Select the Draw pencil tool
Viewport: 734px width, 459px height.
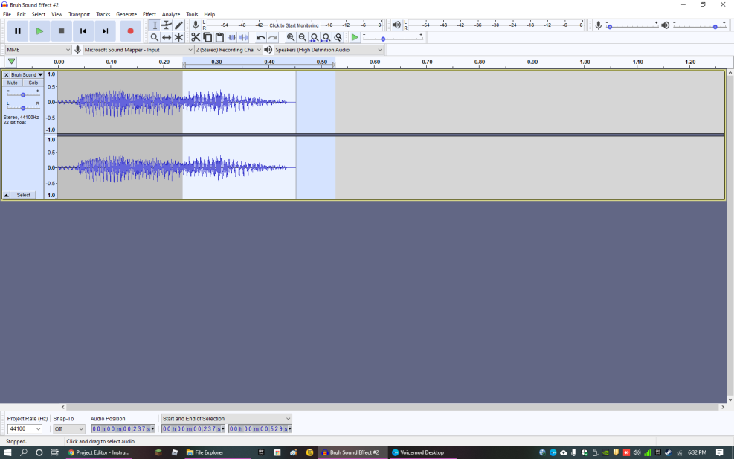point(178,25)
